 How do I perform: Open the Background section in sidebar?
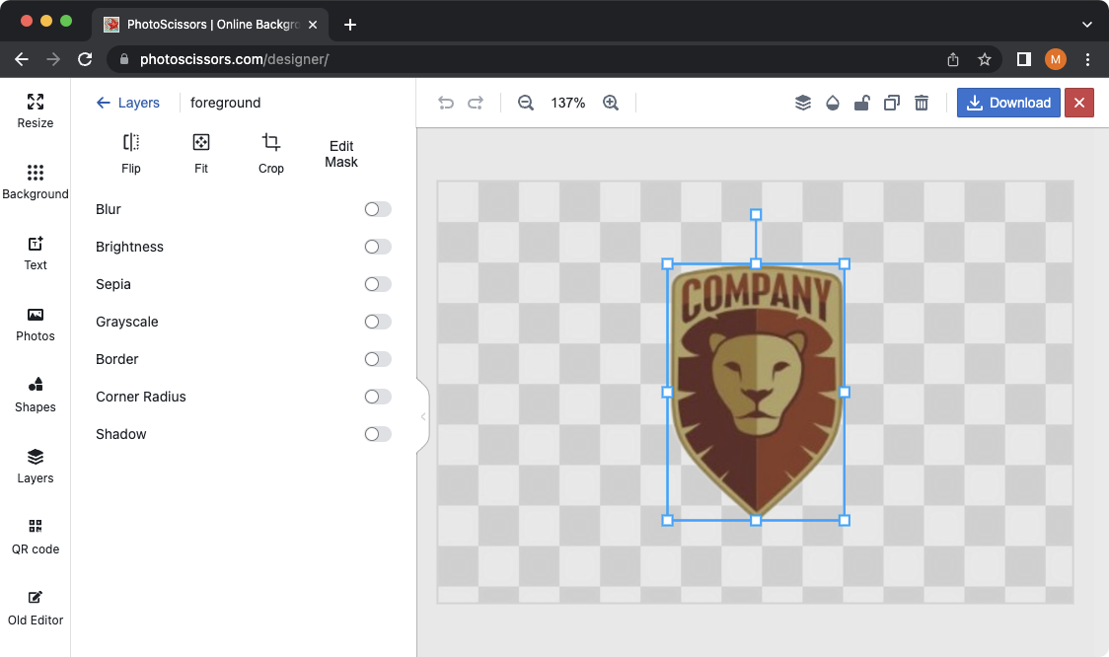click(x=36, y=182)
